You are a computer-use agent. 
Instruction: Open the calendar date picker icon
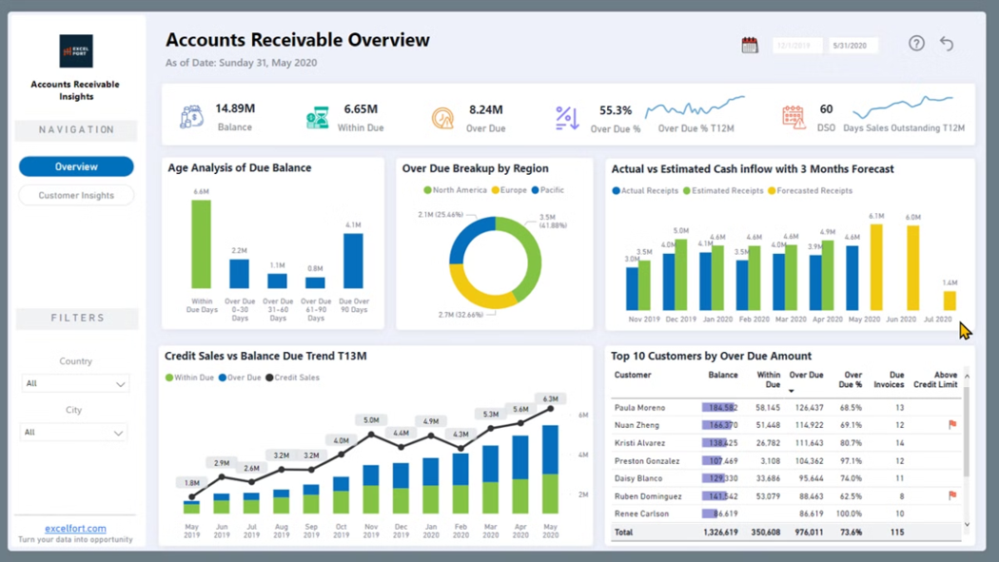[x=749, y=43]
